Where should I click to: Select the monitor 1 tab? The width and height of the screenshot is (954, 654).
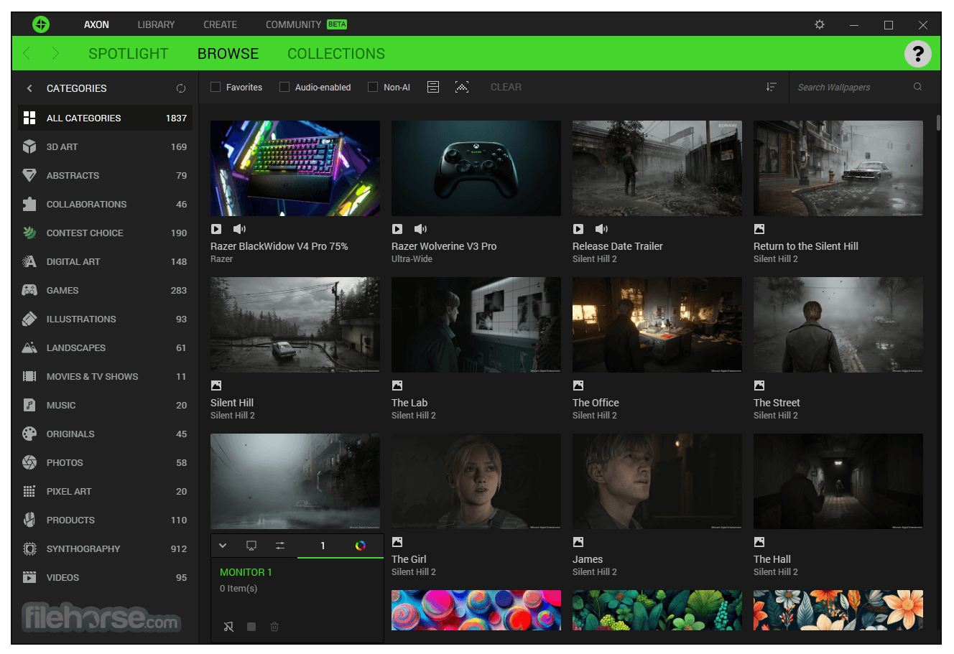[x=323, y=546]
